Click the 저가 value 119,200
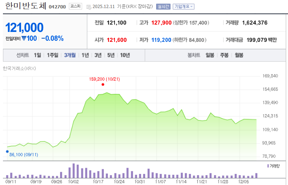Viewport: 288px width, 185px height. pyautogui.click(x=161, y=40)
